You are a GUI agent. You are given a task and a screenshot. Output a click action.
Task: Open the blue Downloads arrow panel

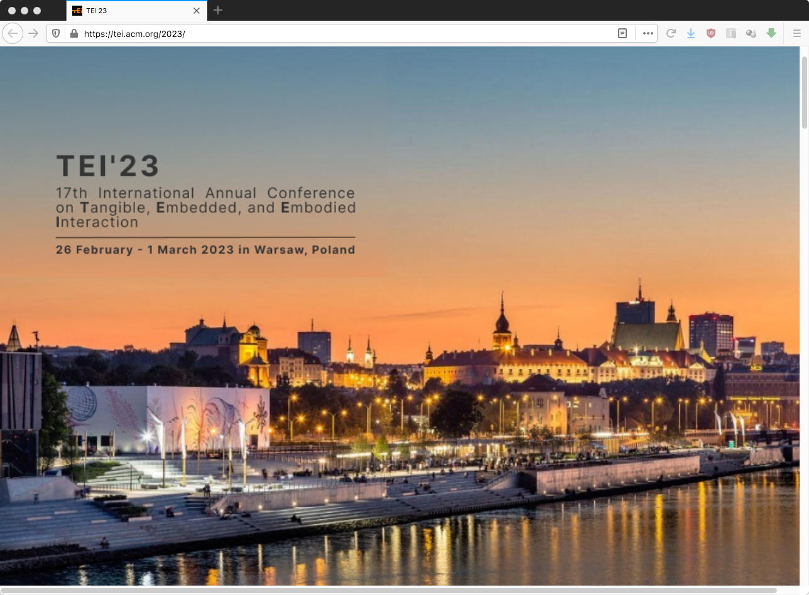click(x=691, y=34)
